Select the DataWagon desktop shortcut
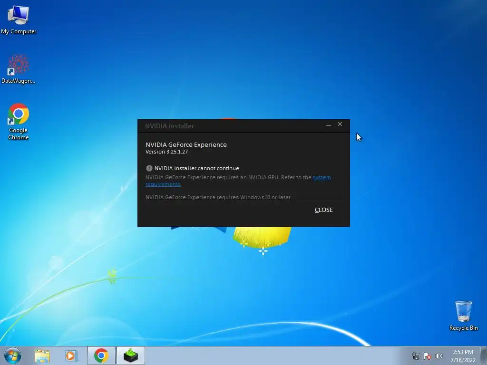 (19, 69)
